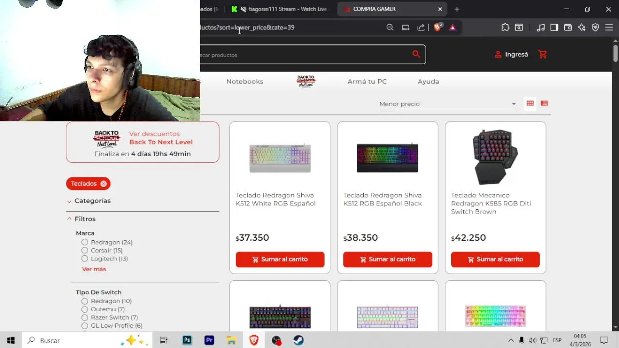Expand the Categorías section

89,201
